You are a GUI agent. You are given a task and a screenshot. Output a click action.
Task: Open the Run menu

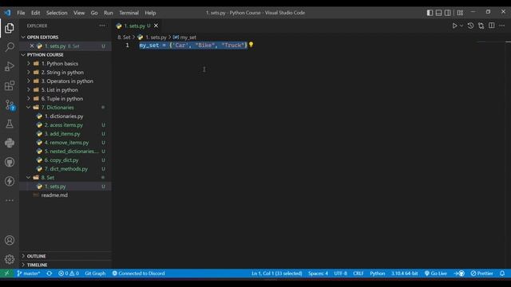(109, 13)
